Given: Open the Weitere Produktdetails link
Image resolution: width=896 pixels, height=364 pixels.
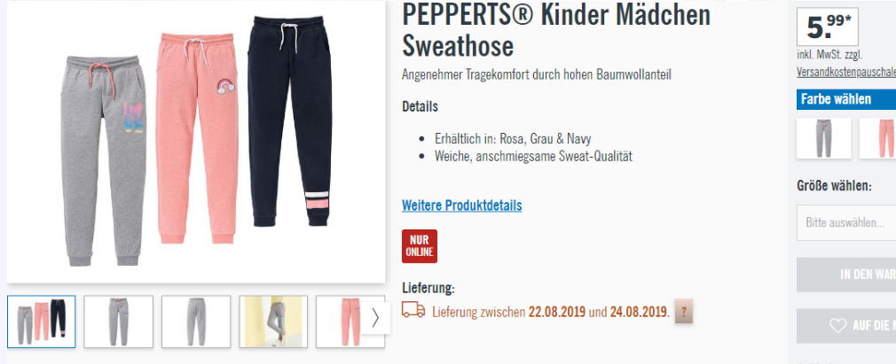Looking at the screenshot, I should 461,205.
